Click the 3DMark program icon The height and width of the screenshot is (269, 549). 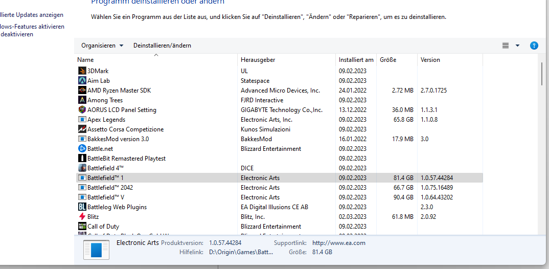(82, 71)
